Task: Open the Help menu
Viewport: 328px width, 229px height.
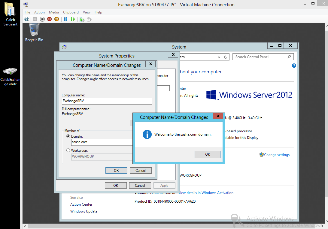Action: click(98, 12)
